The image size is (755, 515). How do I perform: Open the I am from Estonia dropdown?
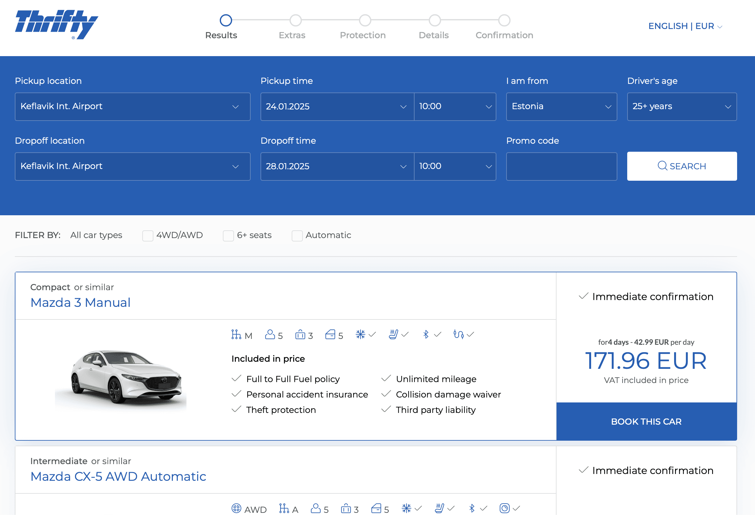[561, 106]
